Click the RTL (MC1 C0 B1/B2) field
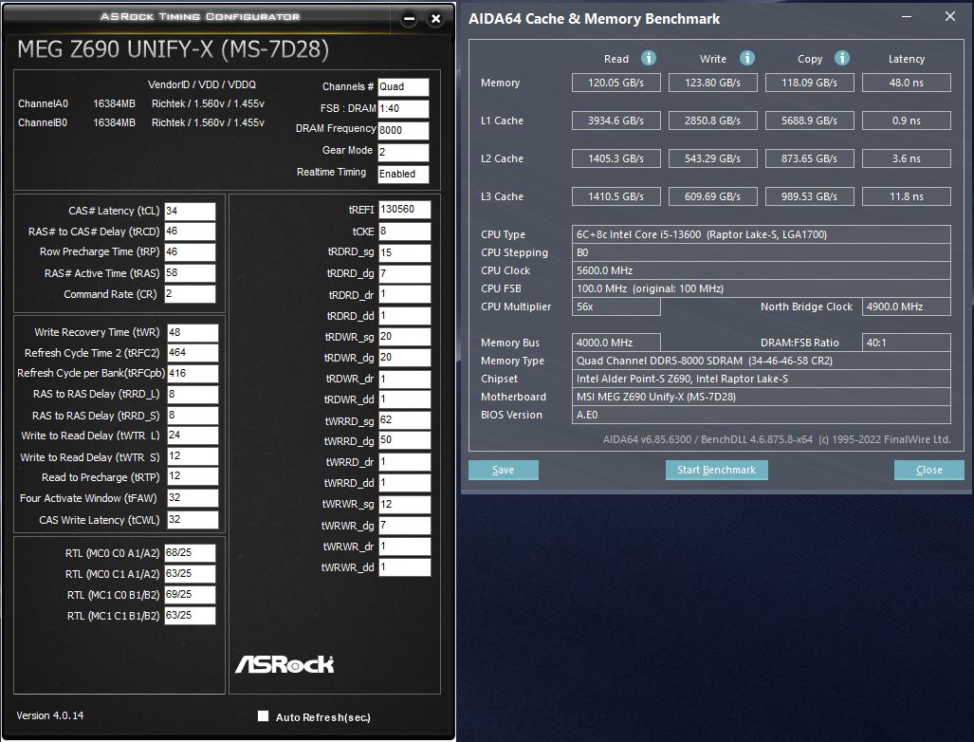This screenshot has height=742, width=974. pos(190,595)
